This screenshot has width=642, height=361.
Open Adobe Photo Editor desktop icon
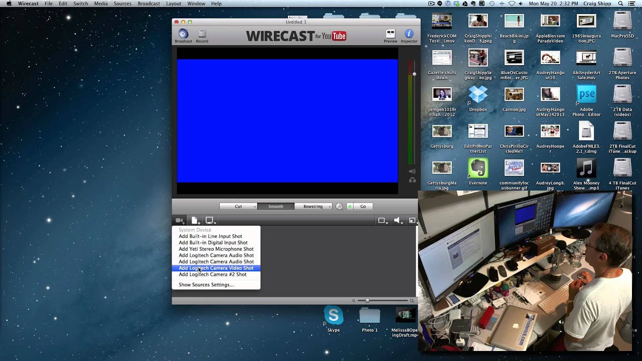pos(586,94)
